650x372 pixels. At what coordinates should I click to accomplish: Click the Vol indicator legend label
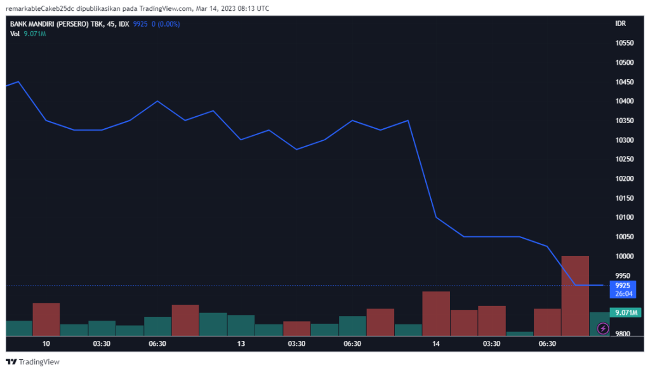15,34
